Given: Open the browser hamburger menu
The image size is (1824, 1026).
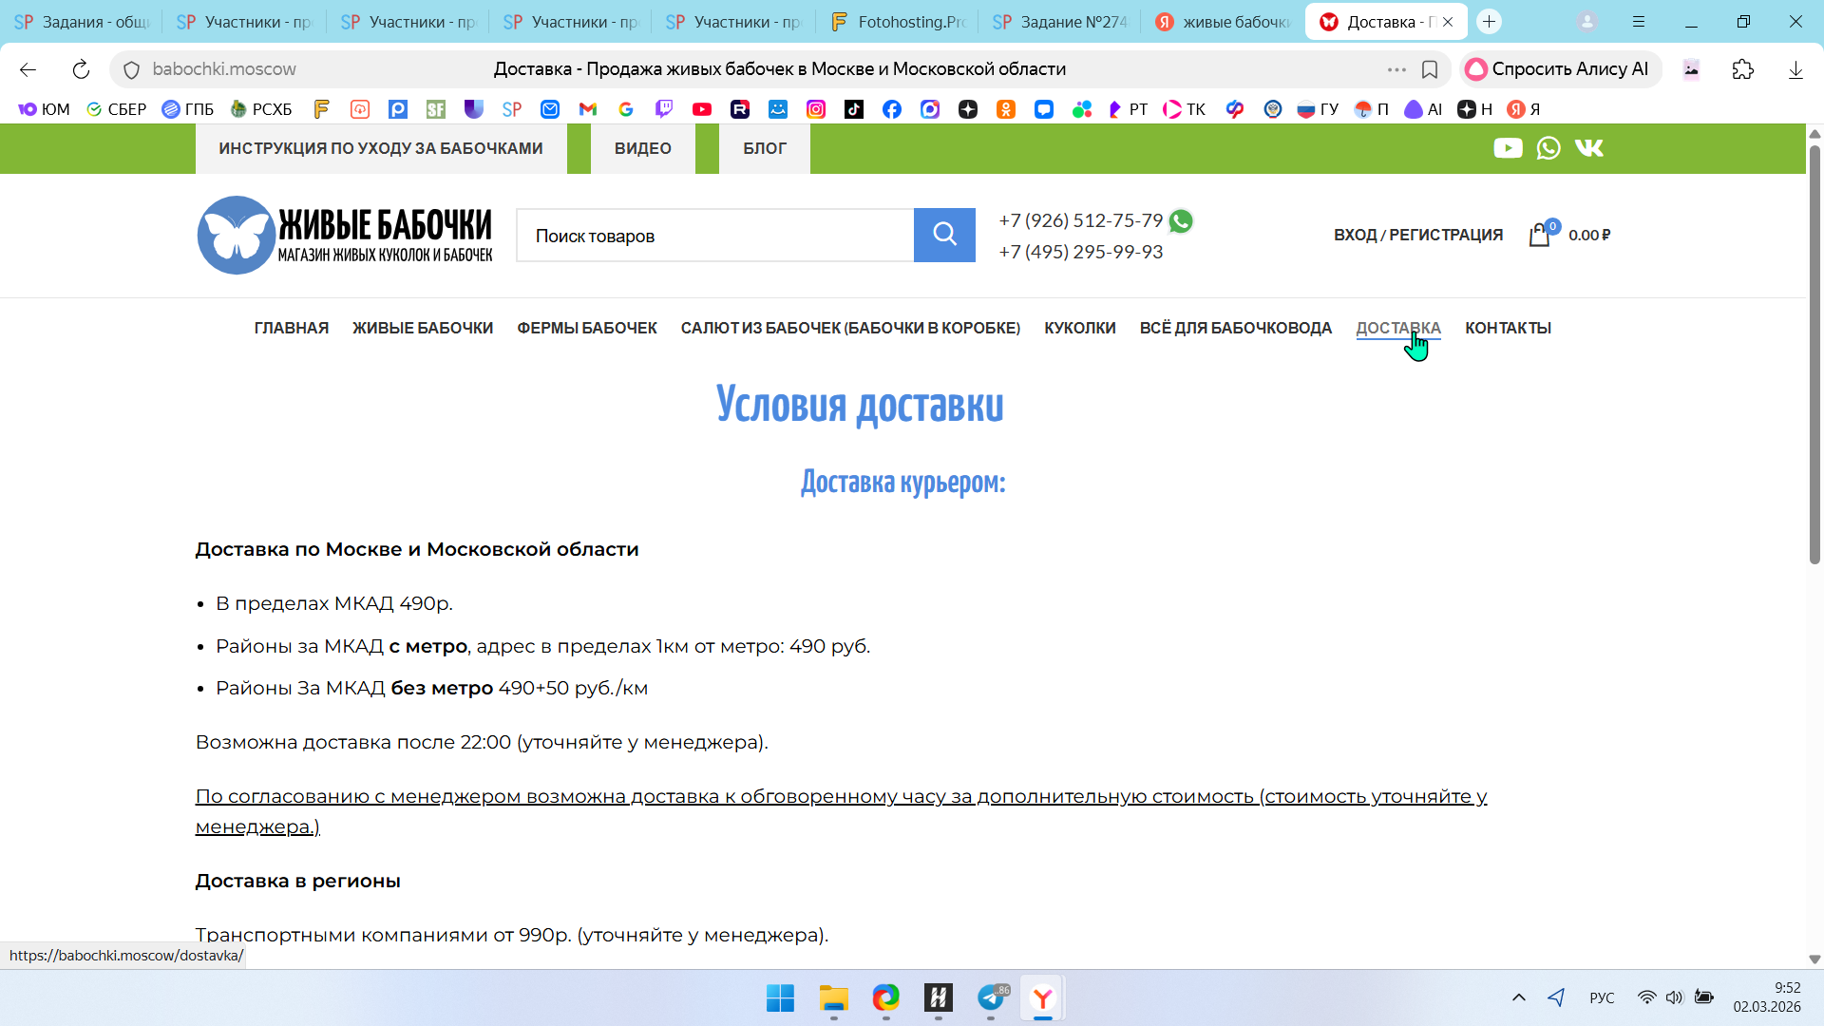Looking at the screenshot, I should tap(1639, 22).
